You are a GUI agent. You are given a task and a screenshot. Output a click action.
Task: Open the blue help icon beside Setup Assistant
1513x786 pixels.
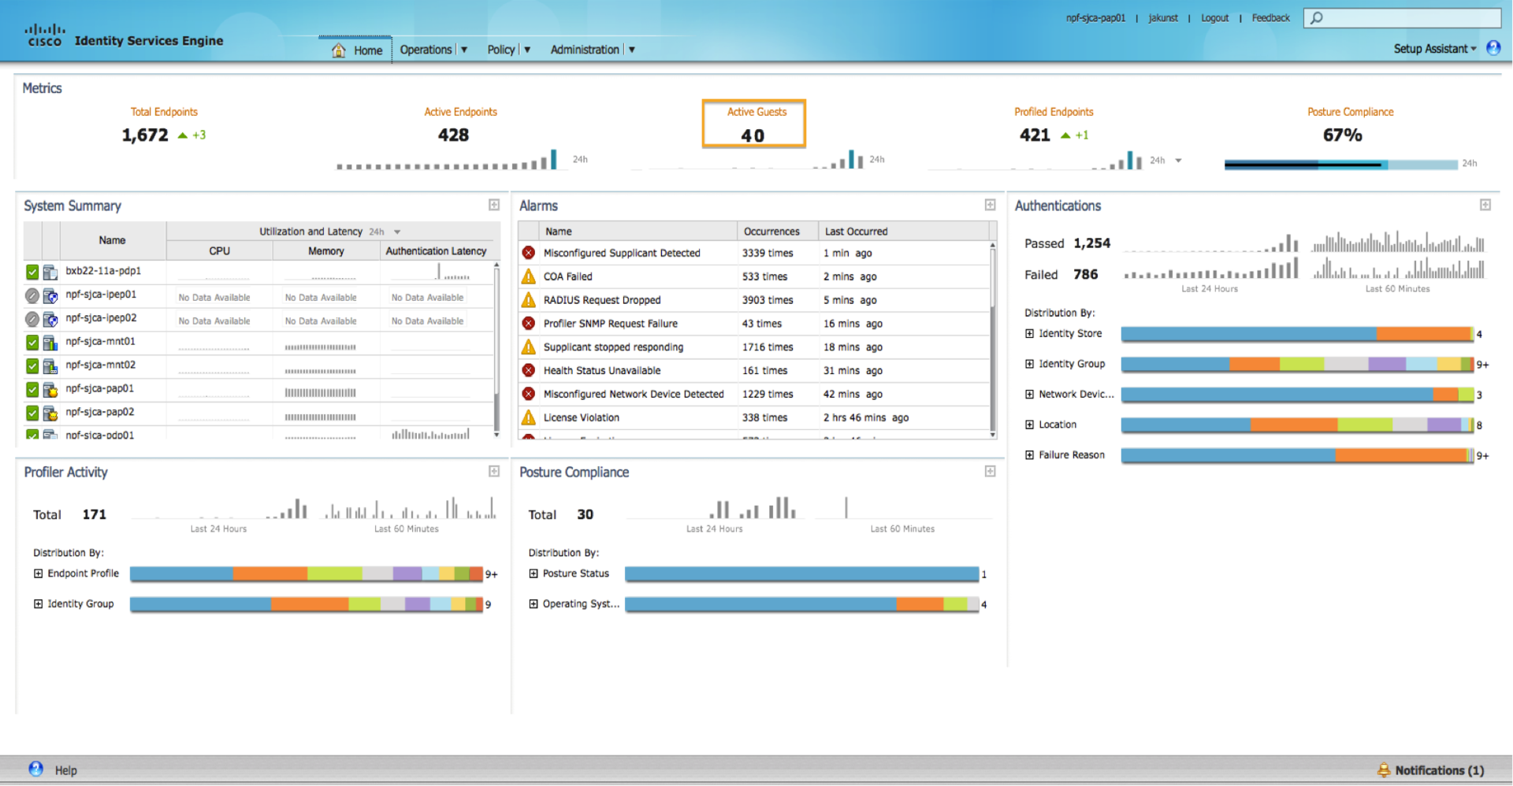(1493, 48)
